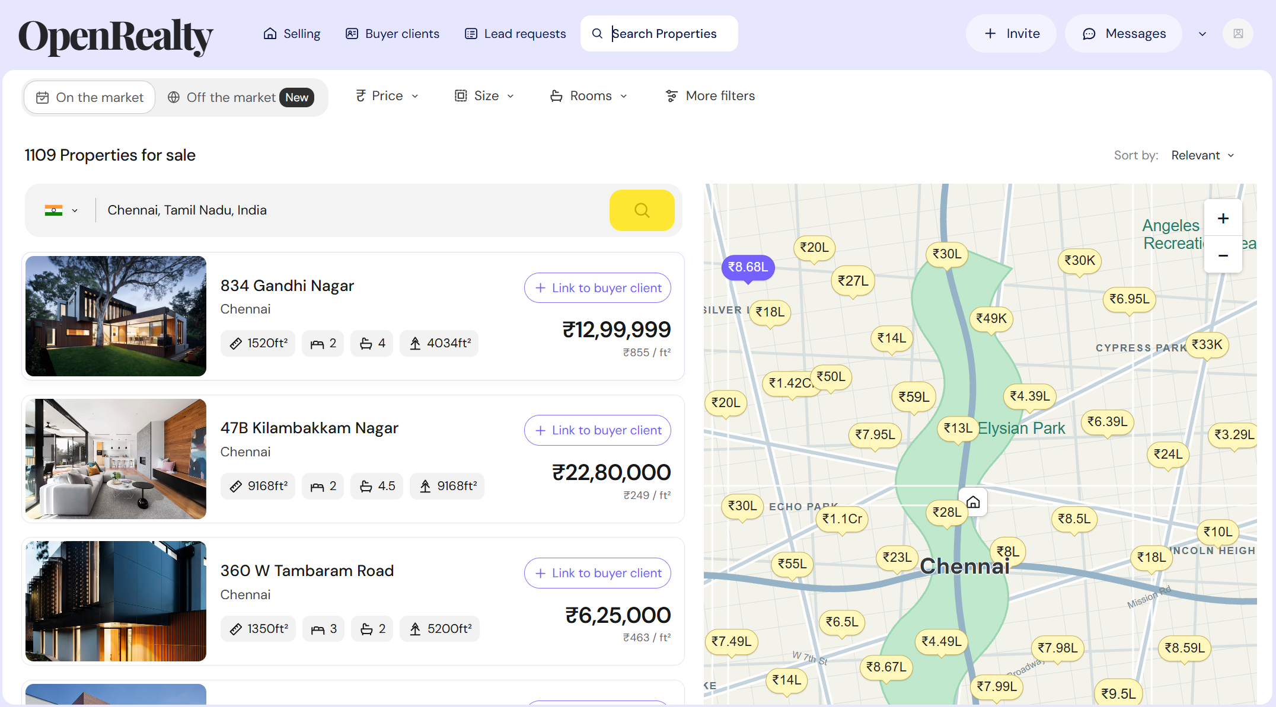The width and height of the screenshot is (1276, 707).
Task: Focus the Search Properties field
Action: (x=659, y=34)
